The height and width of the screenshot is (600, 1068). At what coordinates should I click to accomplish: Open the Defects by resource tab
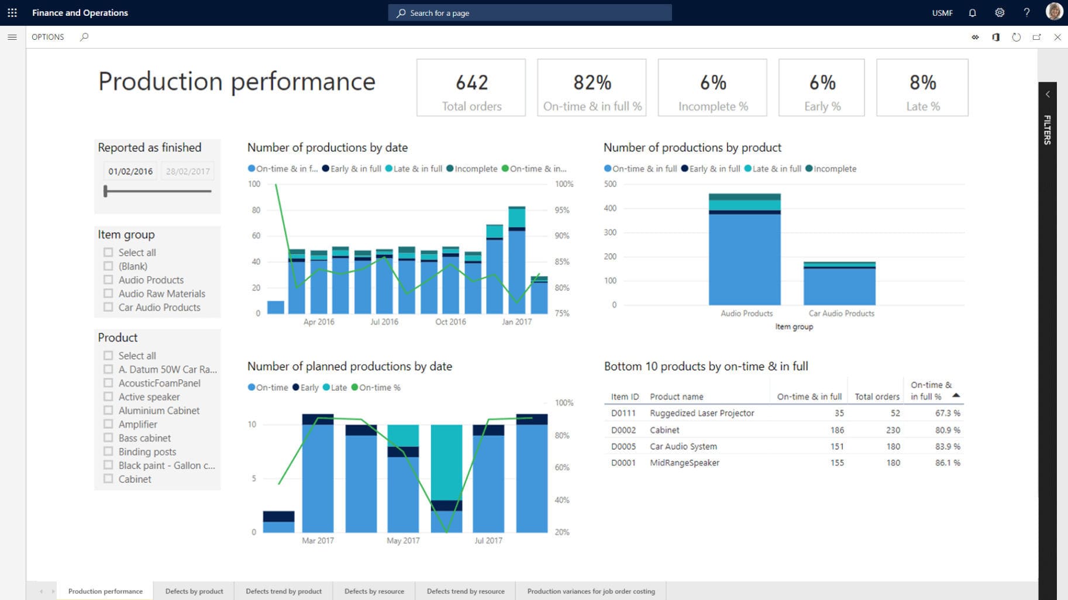pyautogui.click(x=374, y=591)
